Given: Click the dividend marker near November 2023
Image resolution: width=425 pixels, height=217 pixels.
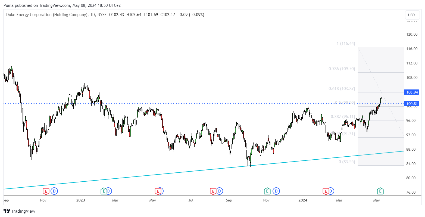Looking at the screenshot, I should (x=276, y=191).
